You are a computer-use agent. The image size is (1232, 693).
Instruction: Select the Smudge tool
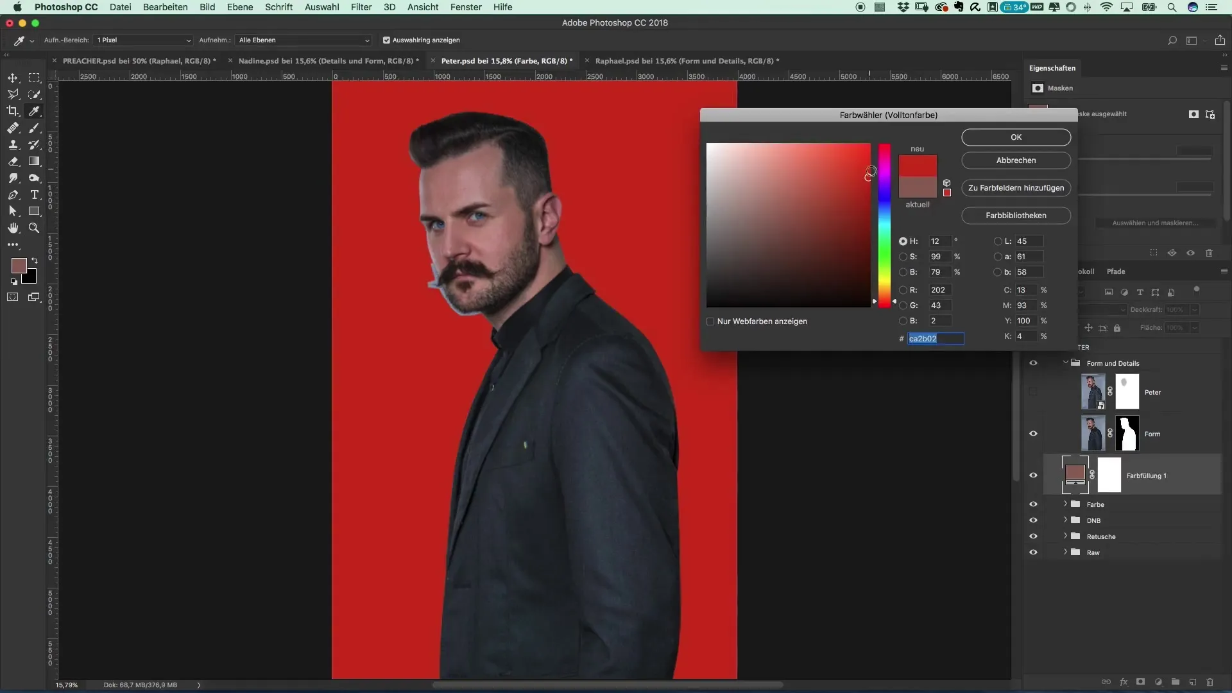coord(13,178)
